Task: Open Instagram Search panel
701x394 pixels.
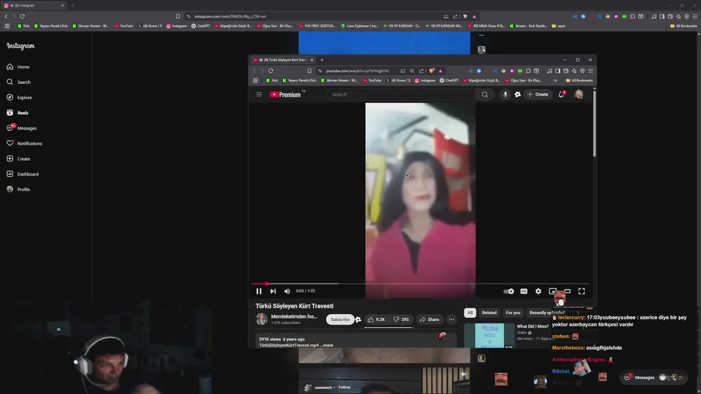Action: pos(18,82)
